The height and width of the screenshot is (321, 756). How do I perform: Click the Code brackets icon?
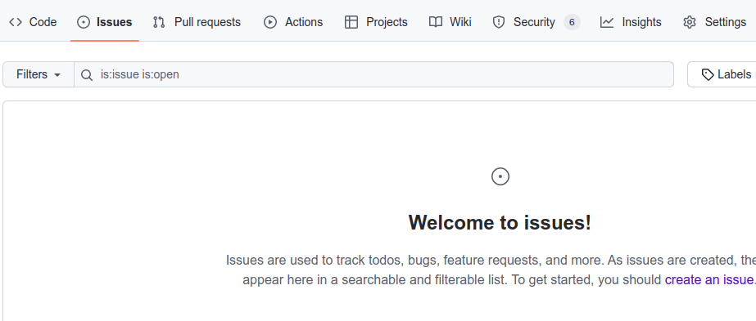coord(16,22)
